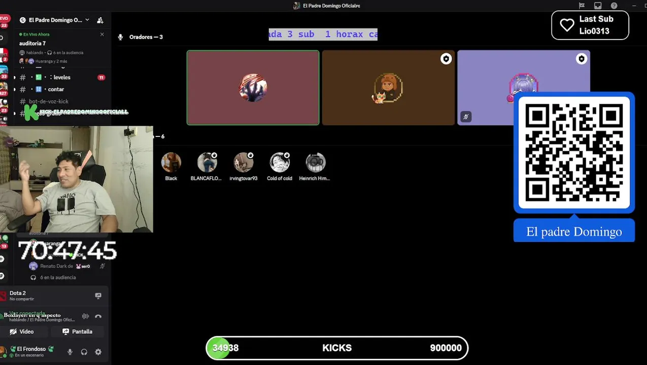Open the server icon with 13 badge

pyautogui.click(x=4, y=241)
